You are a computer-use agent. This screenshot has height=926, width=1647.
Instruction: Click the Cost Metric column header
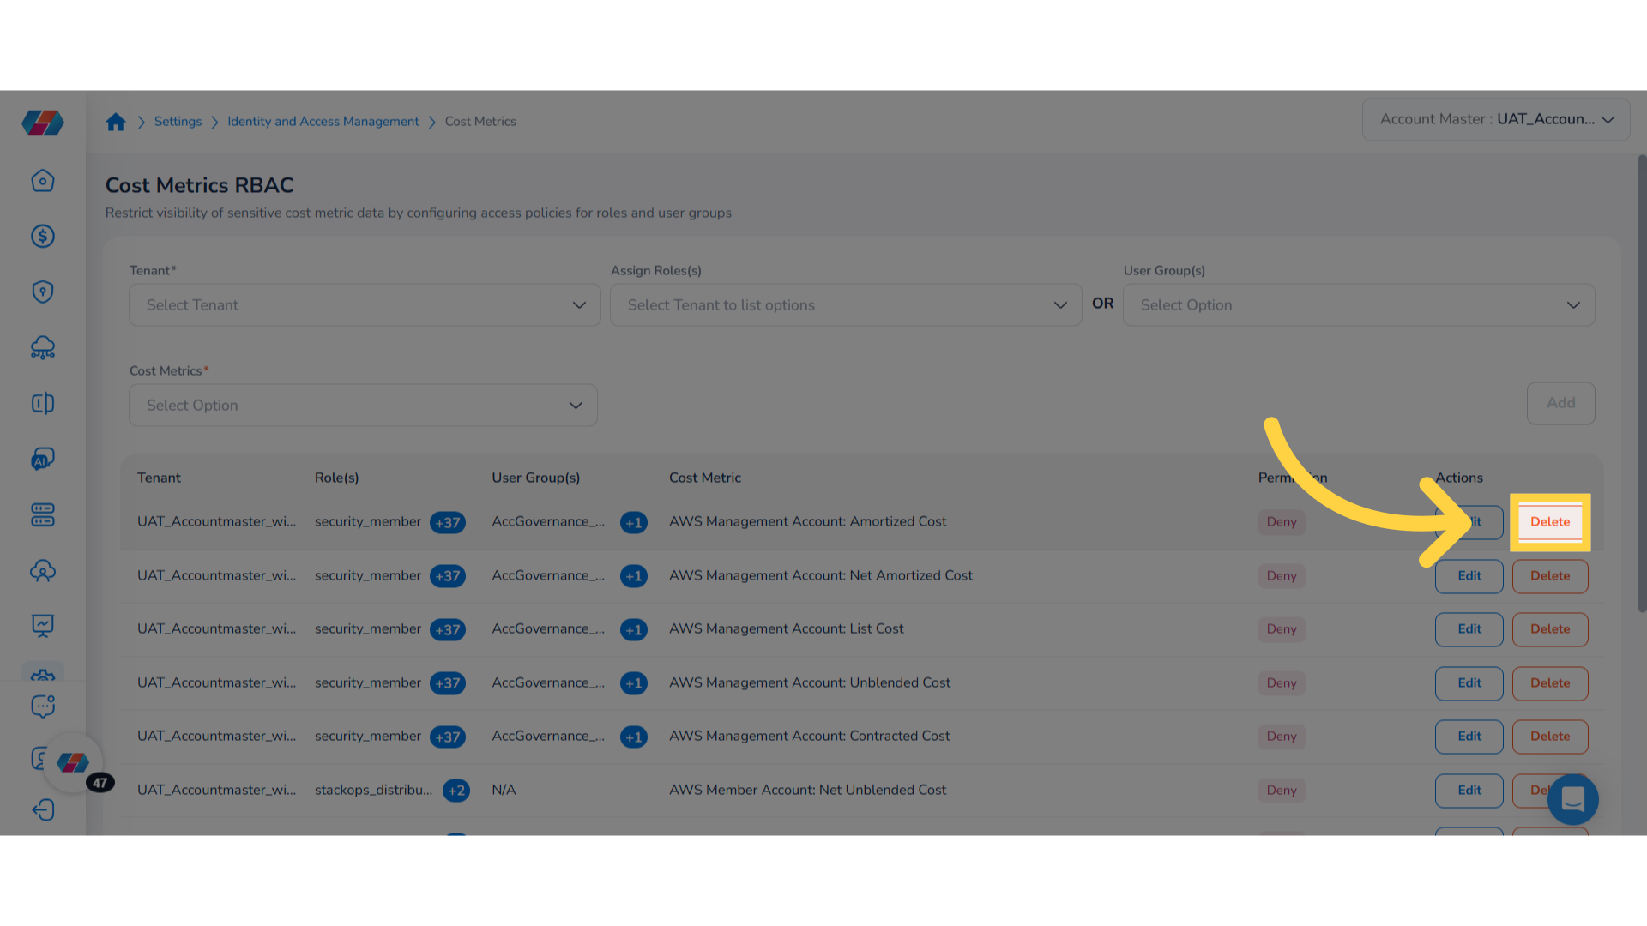(x=705, y=478)
